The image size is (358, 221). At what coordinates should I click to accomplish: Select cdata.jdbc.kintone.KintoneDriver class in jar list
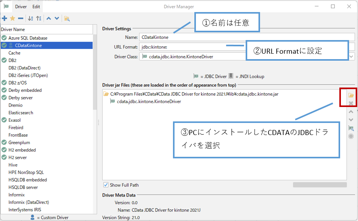(x=149, y=102)
